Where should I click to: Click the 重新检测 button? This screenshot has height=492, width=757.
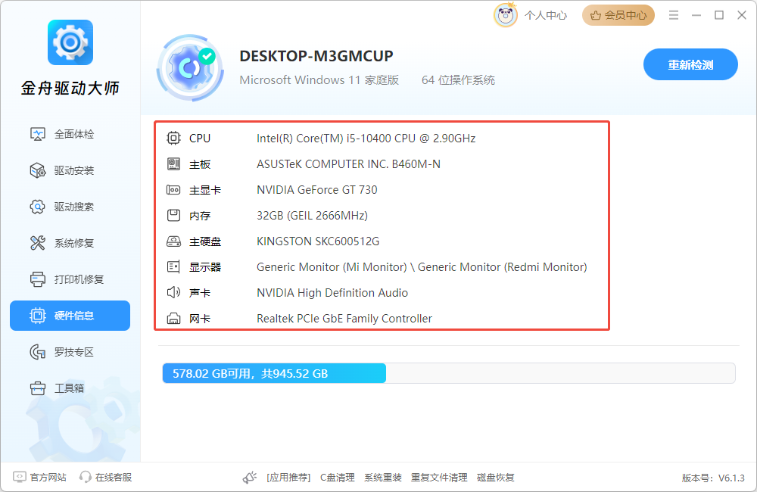point(690,64)
